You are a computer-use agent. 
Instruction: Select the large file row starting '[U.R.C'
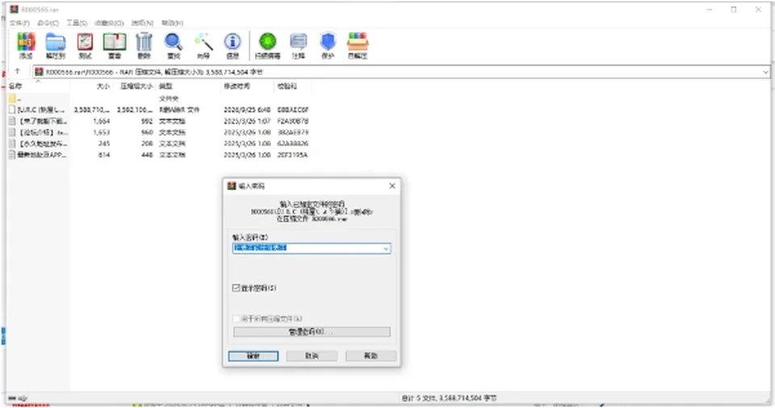(x=159, y=109)
